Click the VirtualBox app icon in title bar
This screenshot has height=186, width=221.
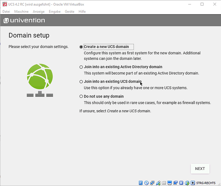click(4, 4)
